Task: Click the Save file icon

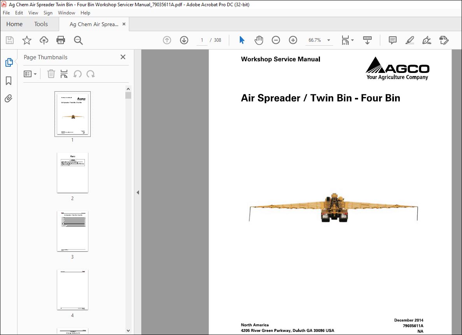Action: (x=10, y=40)
